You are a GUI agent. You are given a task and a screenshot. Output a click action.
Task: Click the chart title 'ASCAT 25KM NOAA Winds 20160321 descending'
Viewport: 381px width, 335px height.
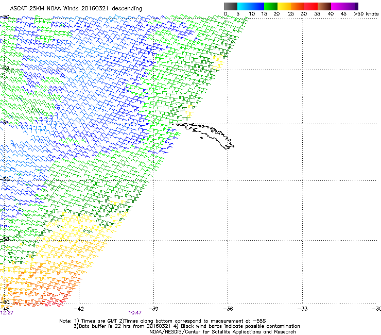pos(76,8)
